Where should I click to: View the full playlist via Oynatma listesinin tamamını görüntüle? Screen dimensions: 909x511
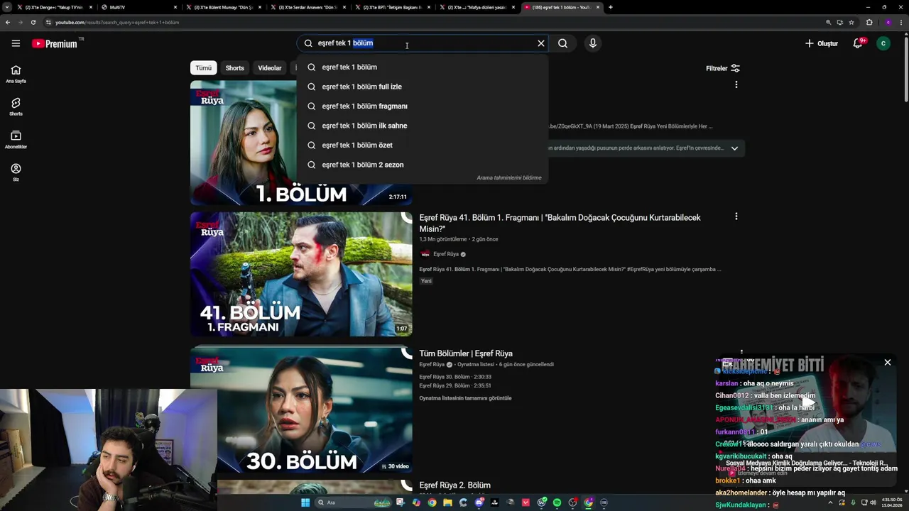point(465,398)
